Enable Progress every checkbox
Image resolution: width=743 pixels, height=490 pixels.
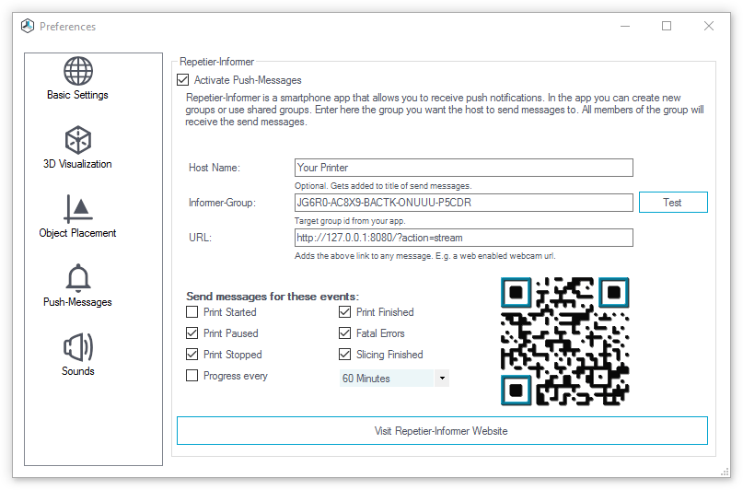192,375
